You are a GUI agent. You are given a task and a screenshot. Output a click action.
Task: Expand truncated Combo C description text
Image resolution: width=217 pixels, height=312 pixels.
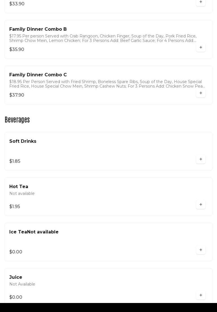[107, 84]
